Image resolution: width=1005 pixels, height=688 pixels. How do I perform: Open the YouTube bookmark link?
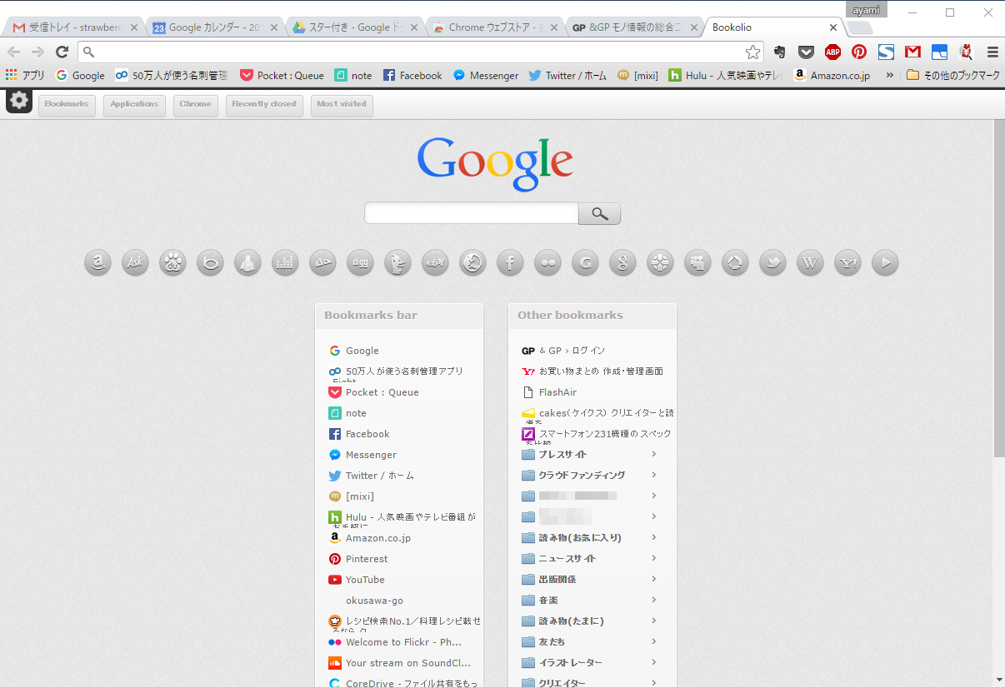pyautogui.click(x=365, y=580)
